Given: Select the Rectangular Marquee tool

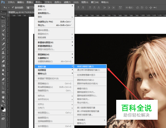Looking at the screenshot, I should pyautogui.click(x=3, y=22).
